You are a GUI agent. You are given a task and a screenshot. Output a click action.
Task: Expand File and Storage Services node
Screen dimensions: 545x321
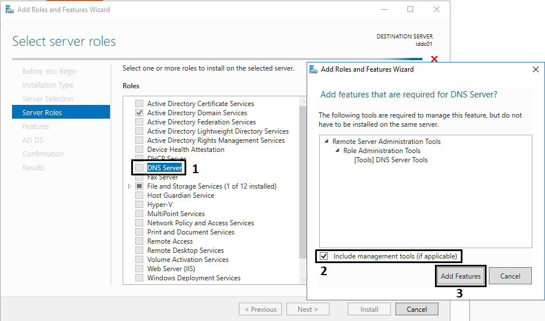[130, 186]
